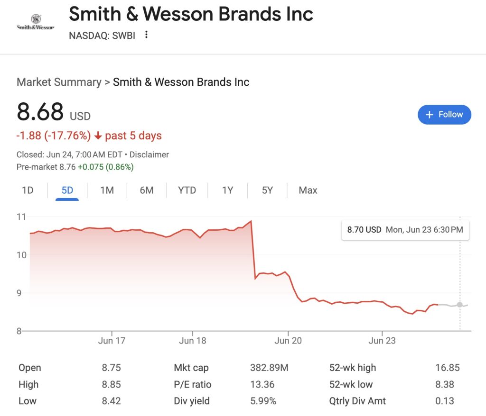Click the plus icon on the Follow button
Image resolution: width=486 pixels, height=416 pixels.
[430, 115]
